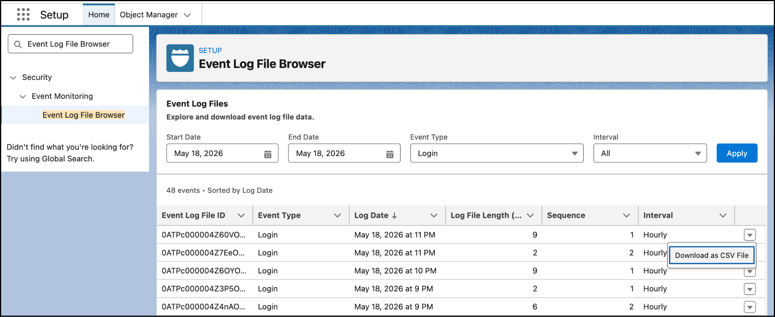Open row actions for 0ATPc000004Z4nAO row
The width and height of the screenshot is (775, 317).
point(749,307)
